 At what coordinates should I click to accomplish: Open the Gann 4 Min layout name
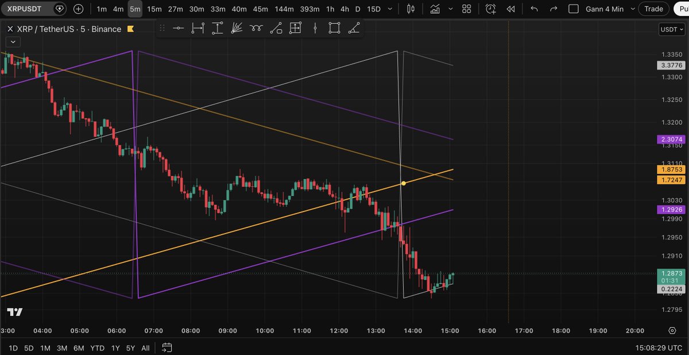coord(606,9)
